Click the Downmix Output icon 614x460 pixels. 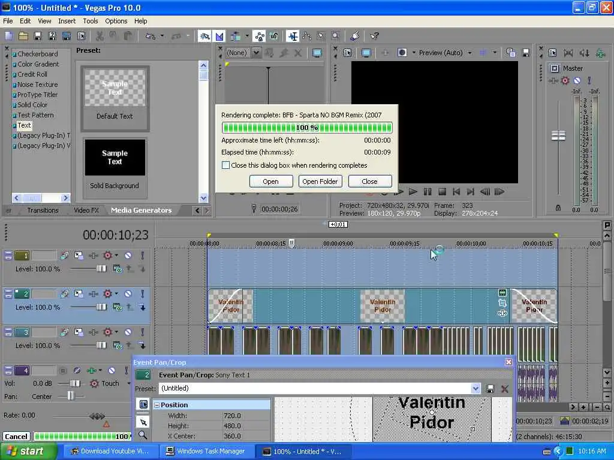pos(568,53)
